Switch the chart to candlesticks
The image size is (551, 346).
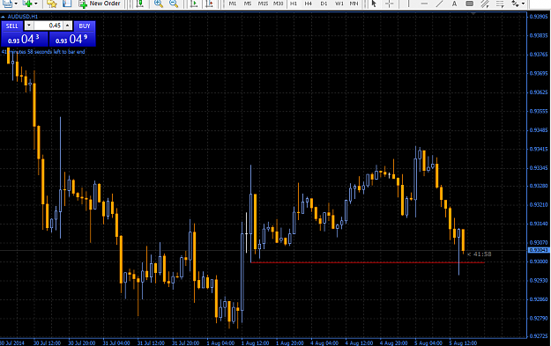(x=140, y=4)
